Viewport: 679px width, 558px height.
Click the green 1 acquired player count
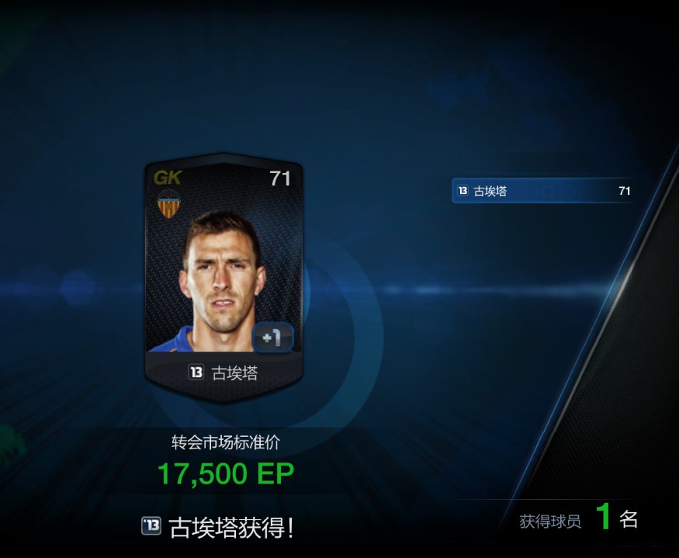point(604,515)
